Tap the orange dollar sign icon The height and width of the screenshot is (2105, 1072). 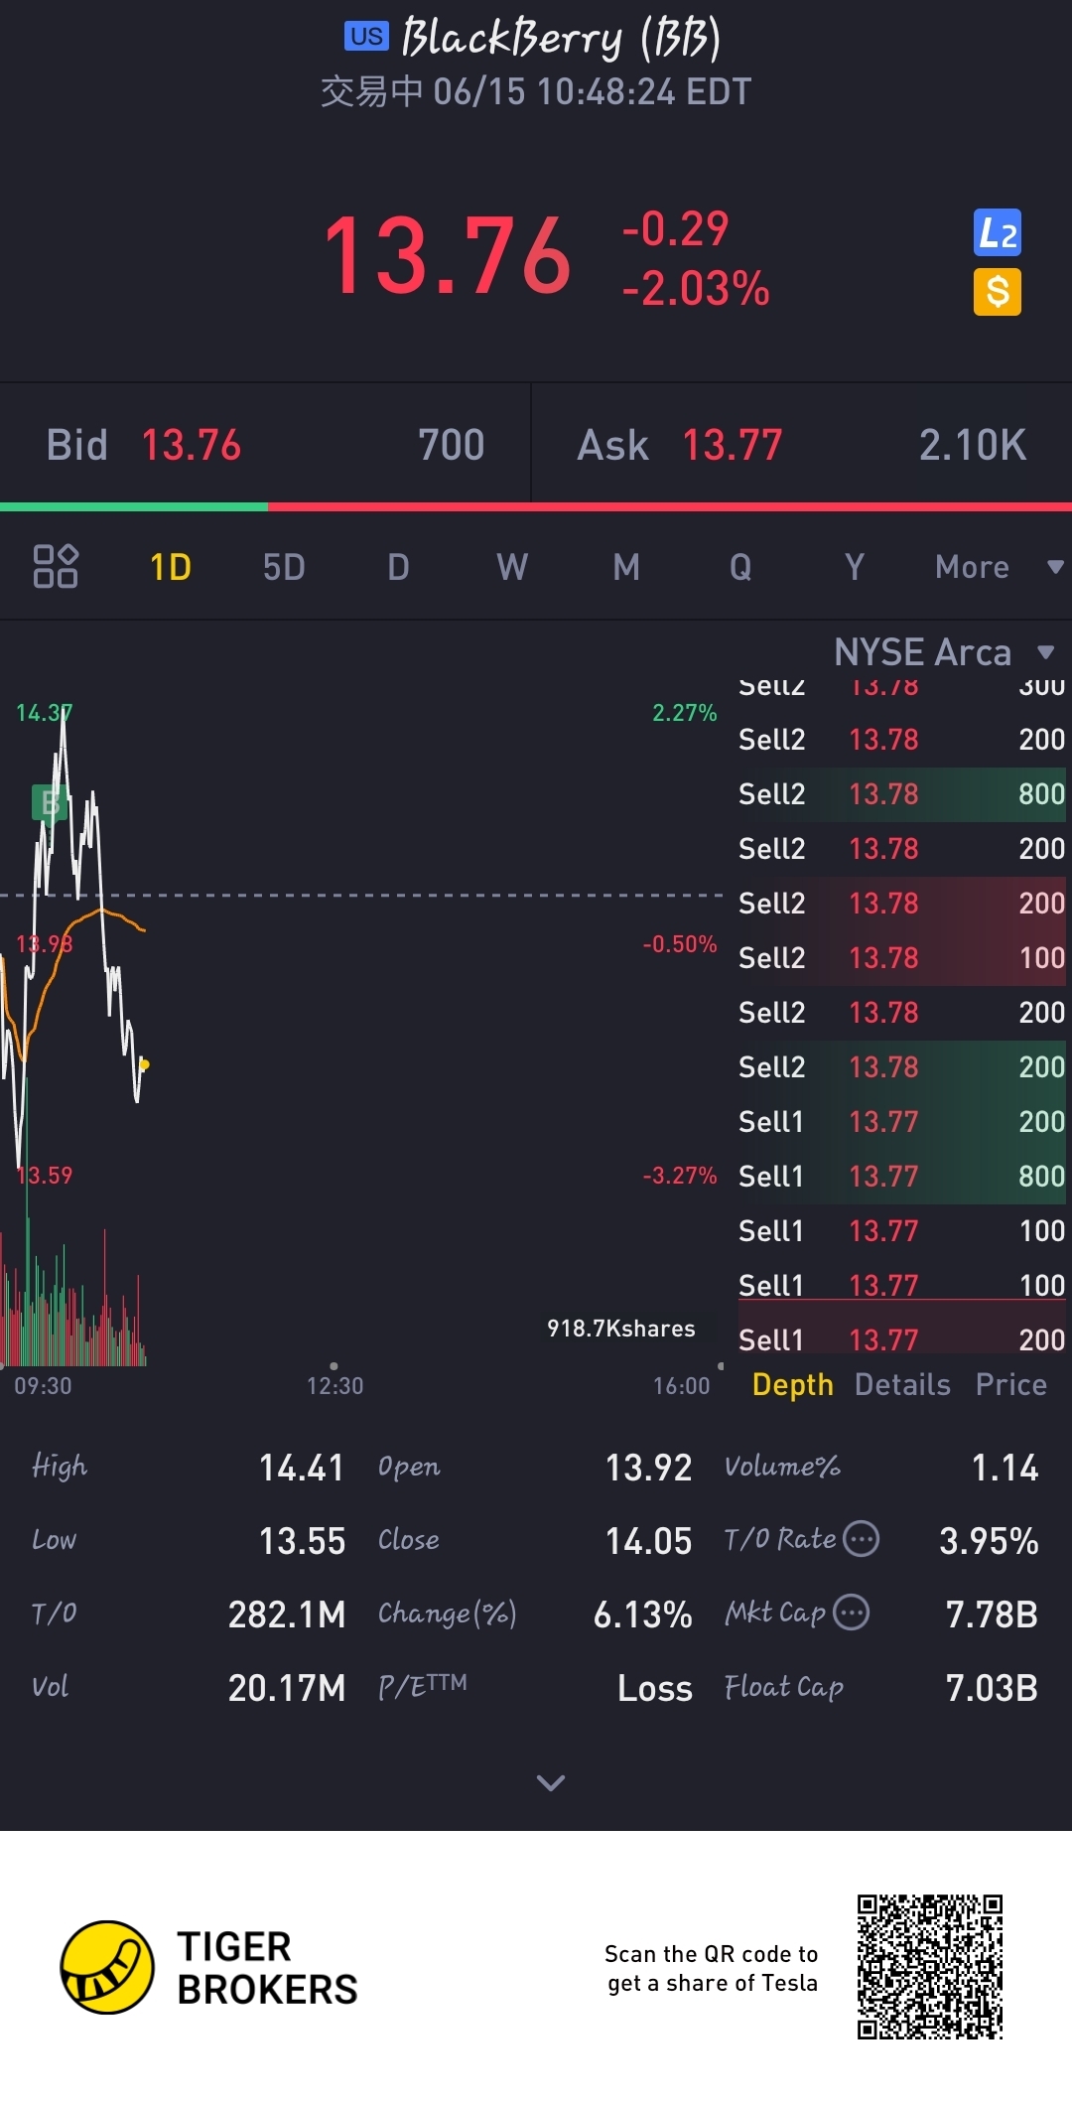click(x=998, y=292)
